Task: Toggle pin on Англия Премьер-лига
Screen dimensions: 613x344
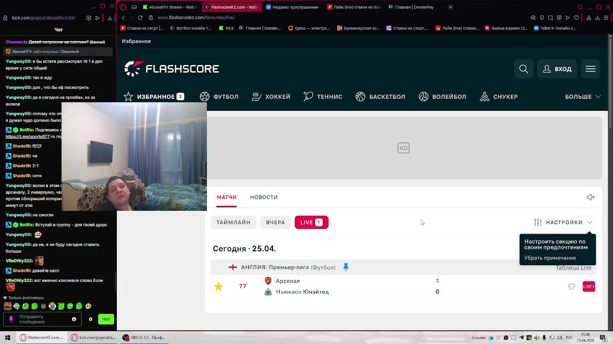Action: (346, 267)
